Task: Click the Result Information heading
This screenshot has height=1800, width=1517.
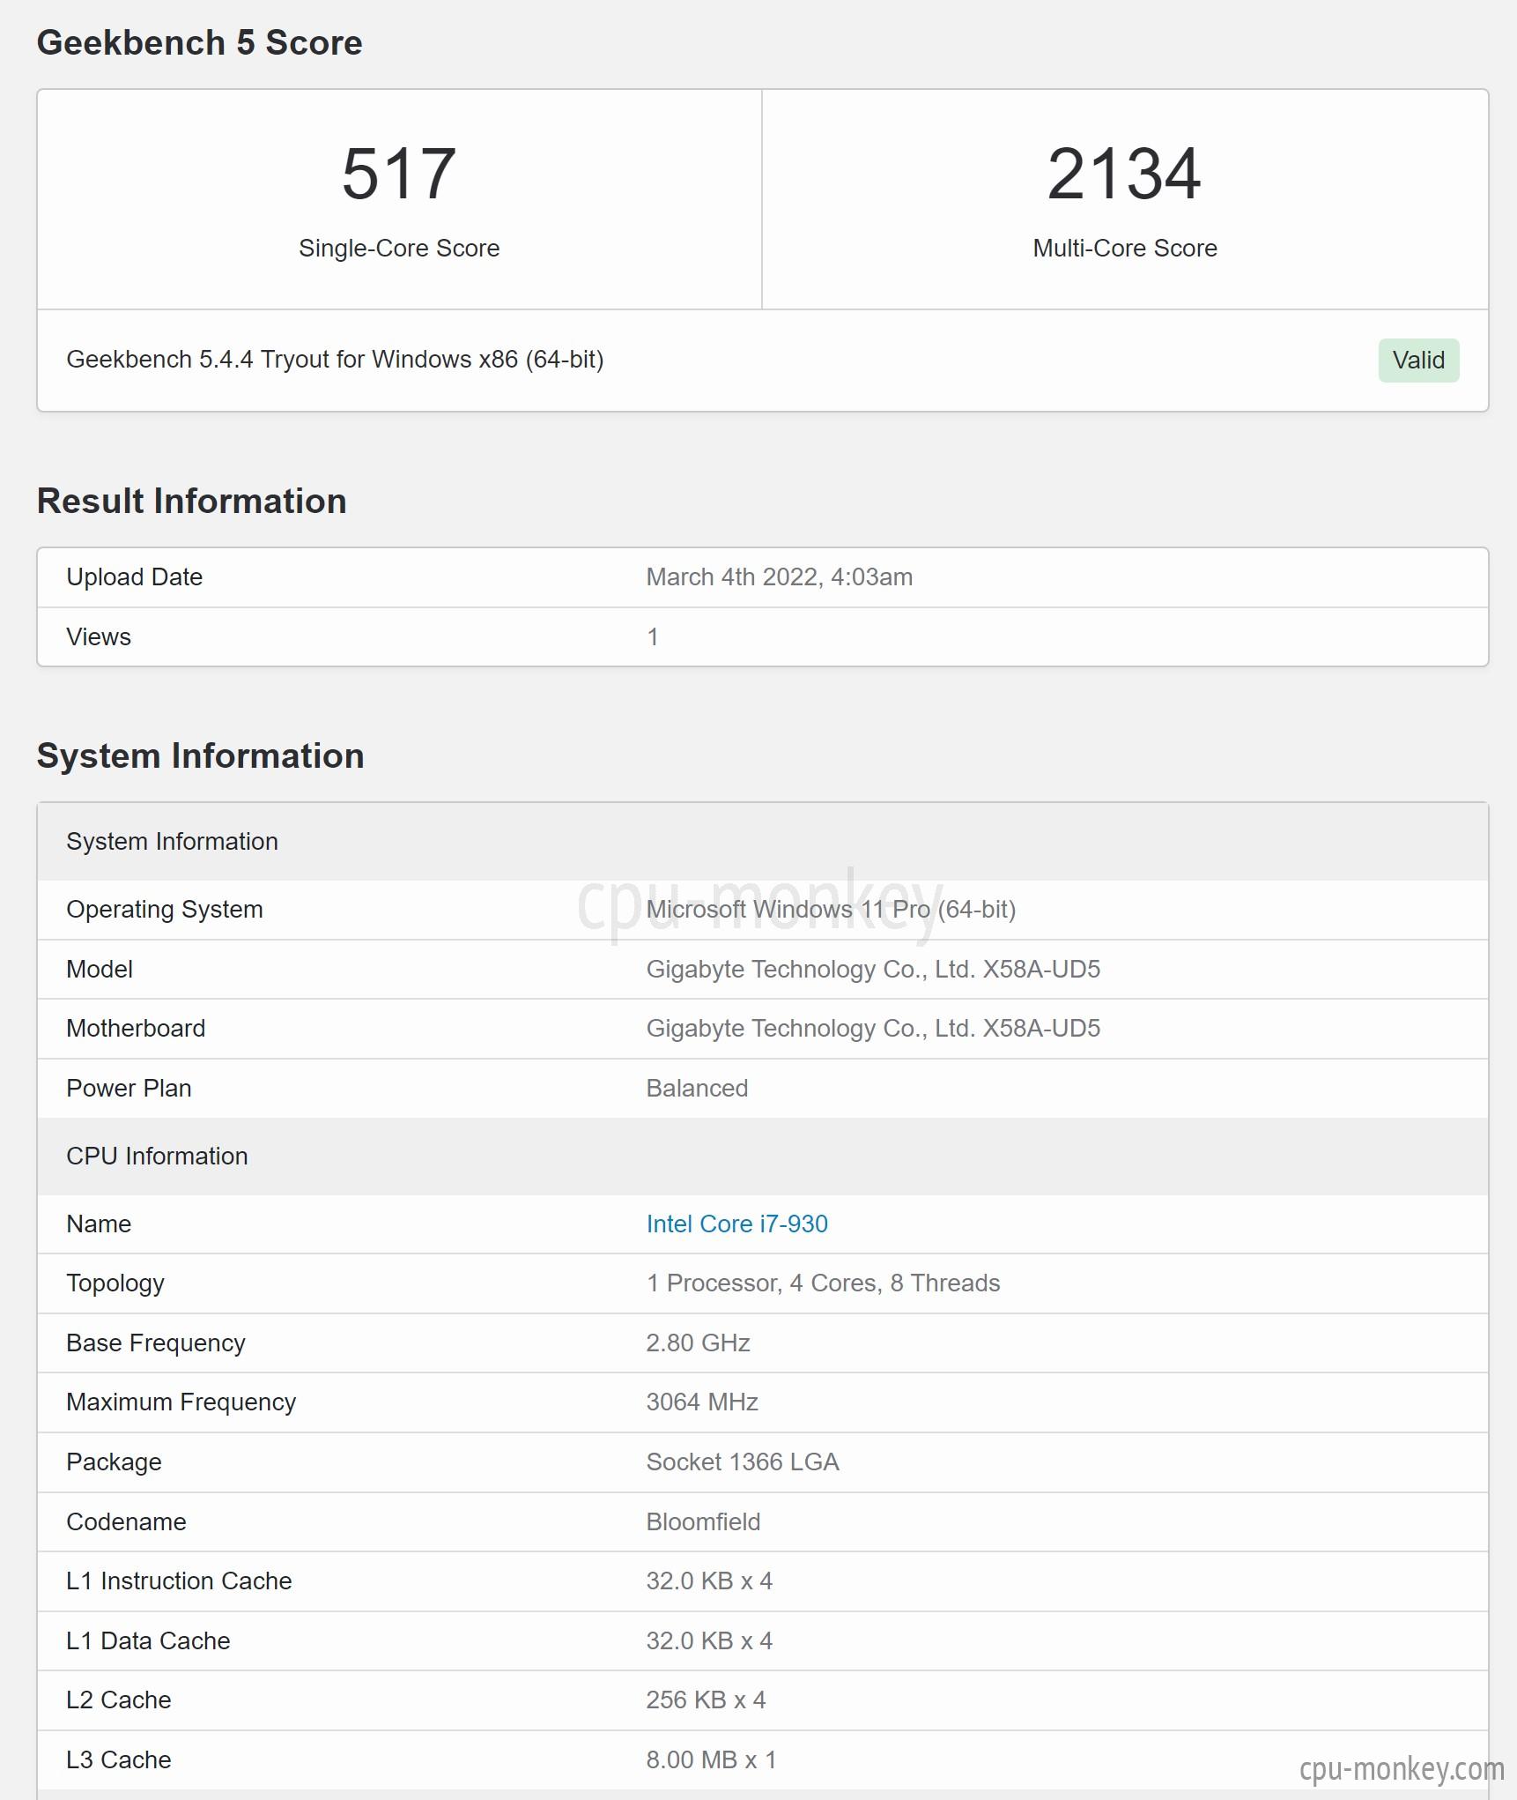Action: click(x=192, y=501)
